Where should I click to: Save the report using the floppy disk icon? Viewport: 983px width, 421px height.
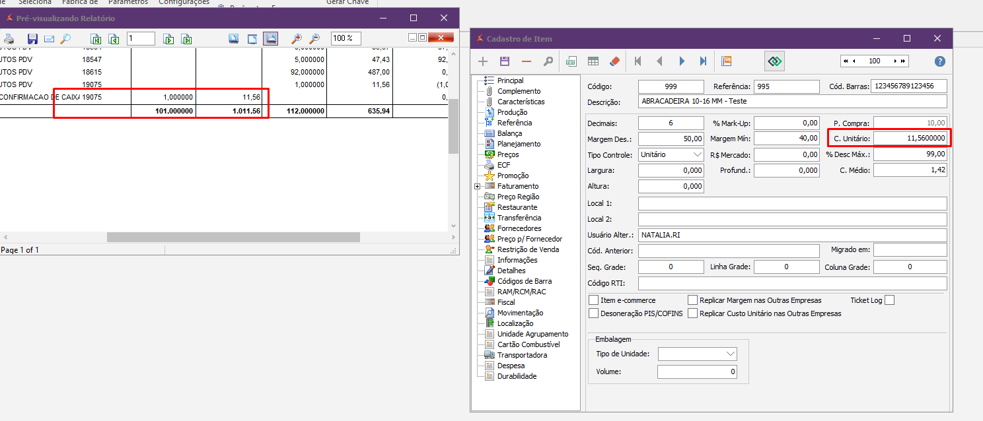(x=32, y=39)
